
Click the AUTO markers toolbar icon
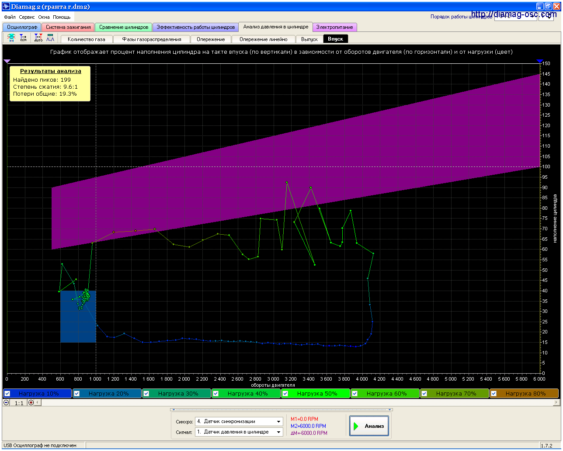click(x=38, y=38)
